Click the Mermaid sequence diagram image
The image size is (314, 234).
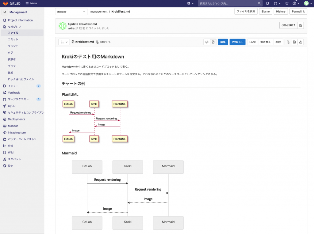click(x=128, y=195)
